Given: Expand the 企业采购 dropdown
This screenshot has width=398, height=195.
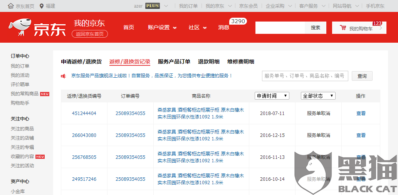Looking at the screenshot, I should (290, 6).
